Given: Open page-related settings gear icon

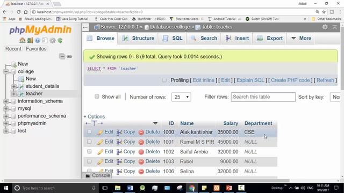Looking at the screenshot, I should tap(325, 27).
